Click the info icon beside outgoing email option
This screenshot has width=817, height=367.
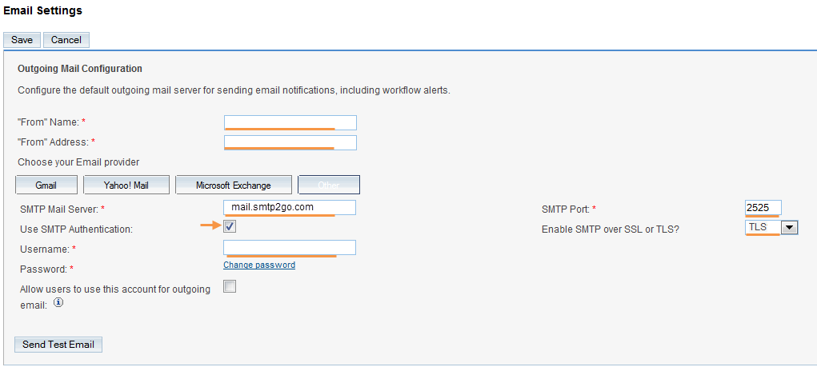click(59, 303)
